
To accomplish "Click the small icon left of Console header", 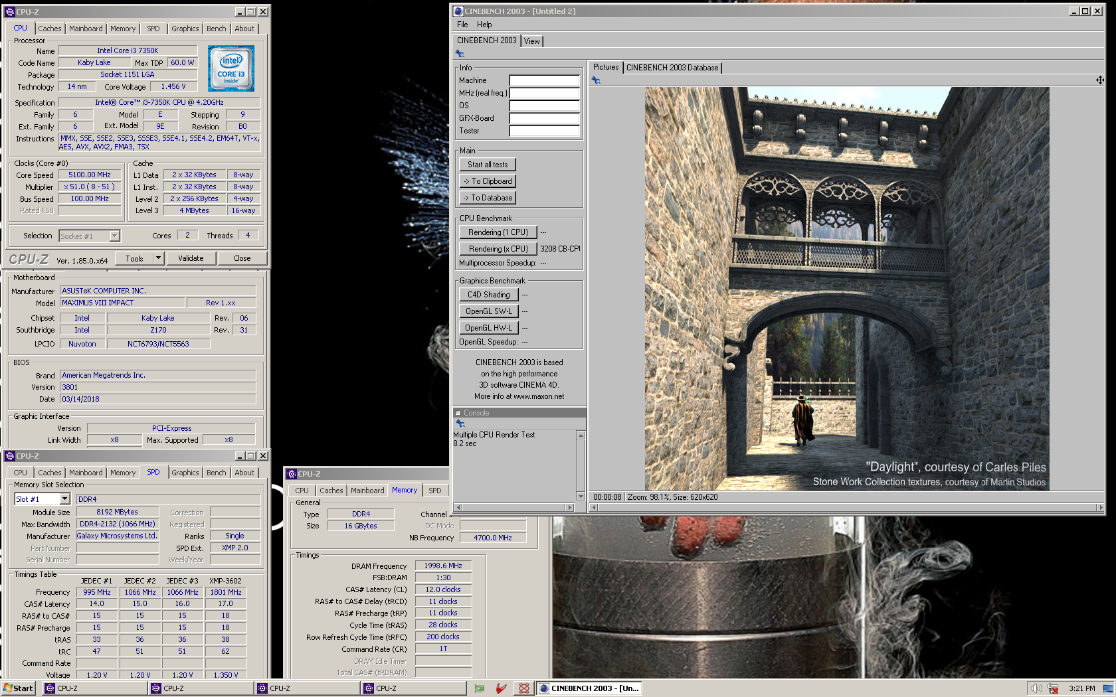I will coord(458,413).
